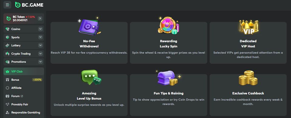291x118 pixels.
Task: Click the gold VIP crown icon
Action: click(248, 27)
